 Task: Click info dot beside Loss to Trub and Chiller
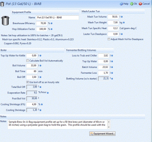tap(112, 56)
